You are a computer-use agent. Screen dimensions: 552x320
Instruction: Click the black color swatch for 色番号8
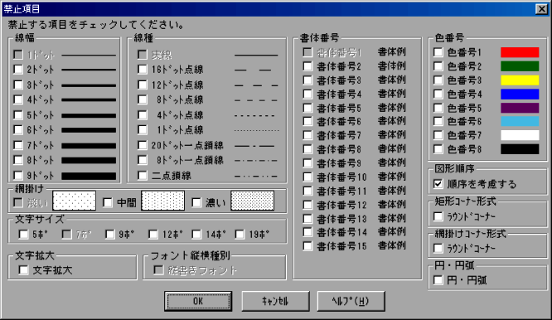[x=520, y=149]
